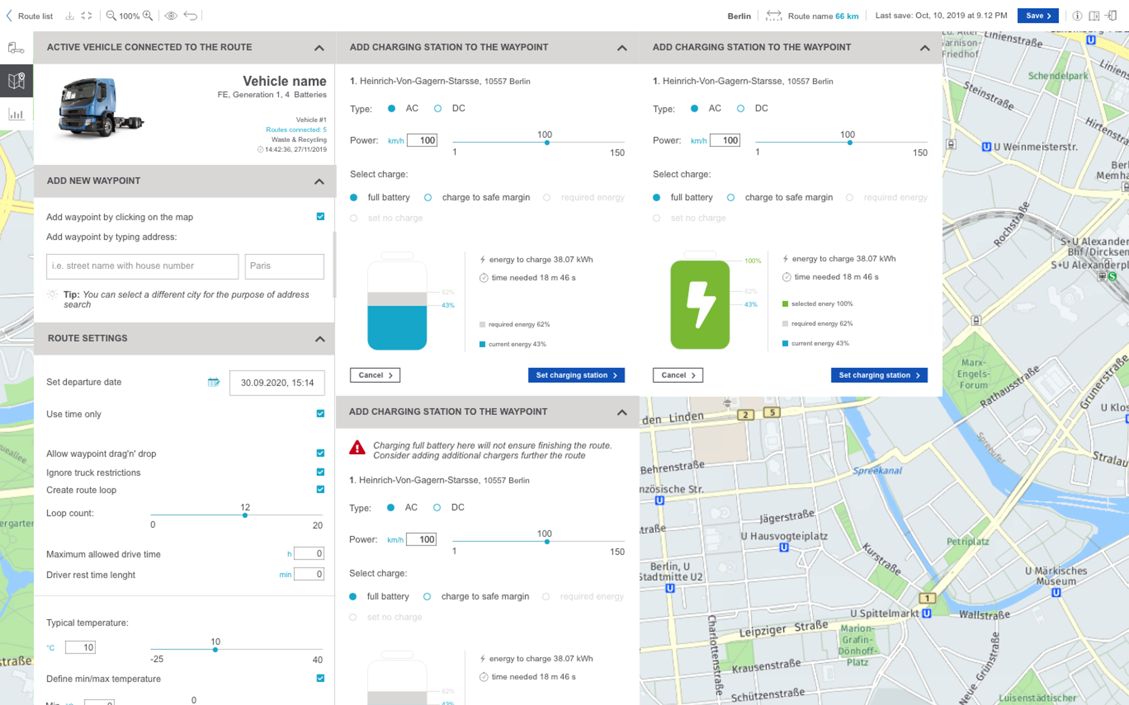The height and width of the screenshot is (705, 1129).
Task: Open the vehicle truck sidebar section
Action: click(16, 48)
